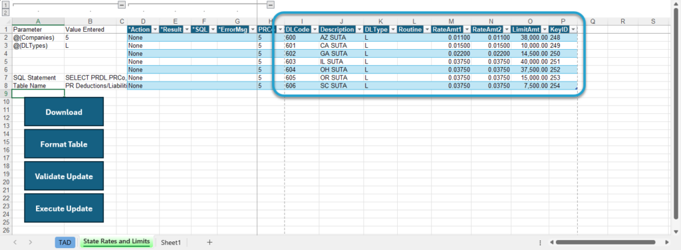Open the *ErrorMsg column filter dropdown
The height and width of the screenshot is (250, 681).
pyautogui.click(x=253, y=29)
